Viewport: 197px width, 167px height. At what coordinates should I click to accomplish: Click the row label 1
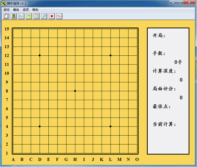pos(7,153)
